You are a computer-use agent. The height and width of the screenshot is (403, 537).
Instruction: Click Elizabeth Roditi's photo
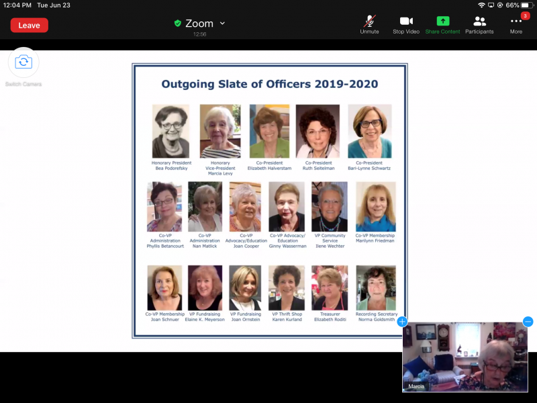330,288
